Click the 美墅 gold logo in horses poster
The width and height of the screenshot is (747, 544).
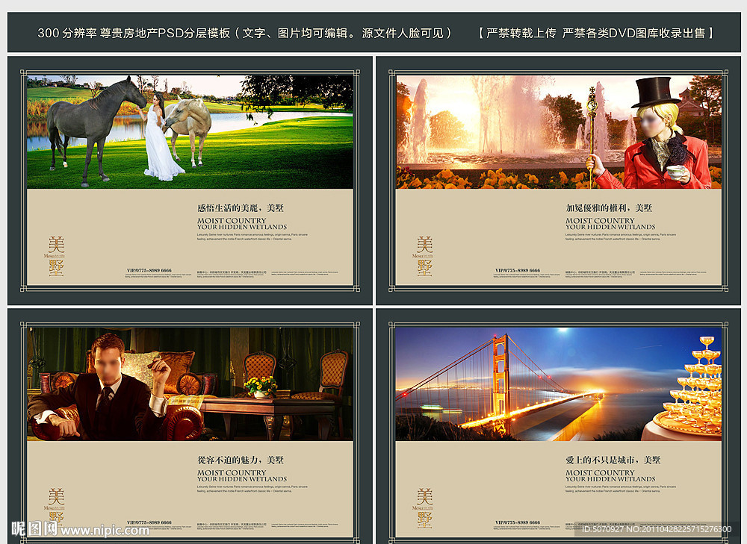pyautogui.click(x=56, y=256)
